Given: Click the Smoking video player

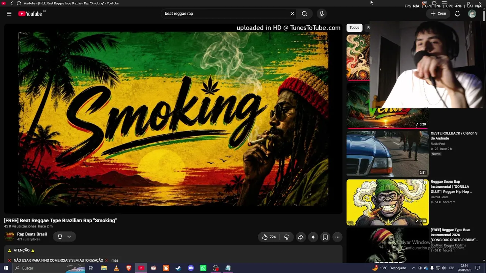Looking at the screenshot, I should click(x=173, y=119).
